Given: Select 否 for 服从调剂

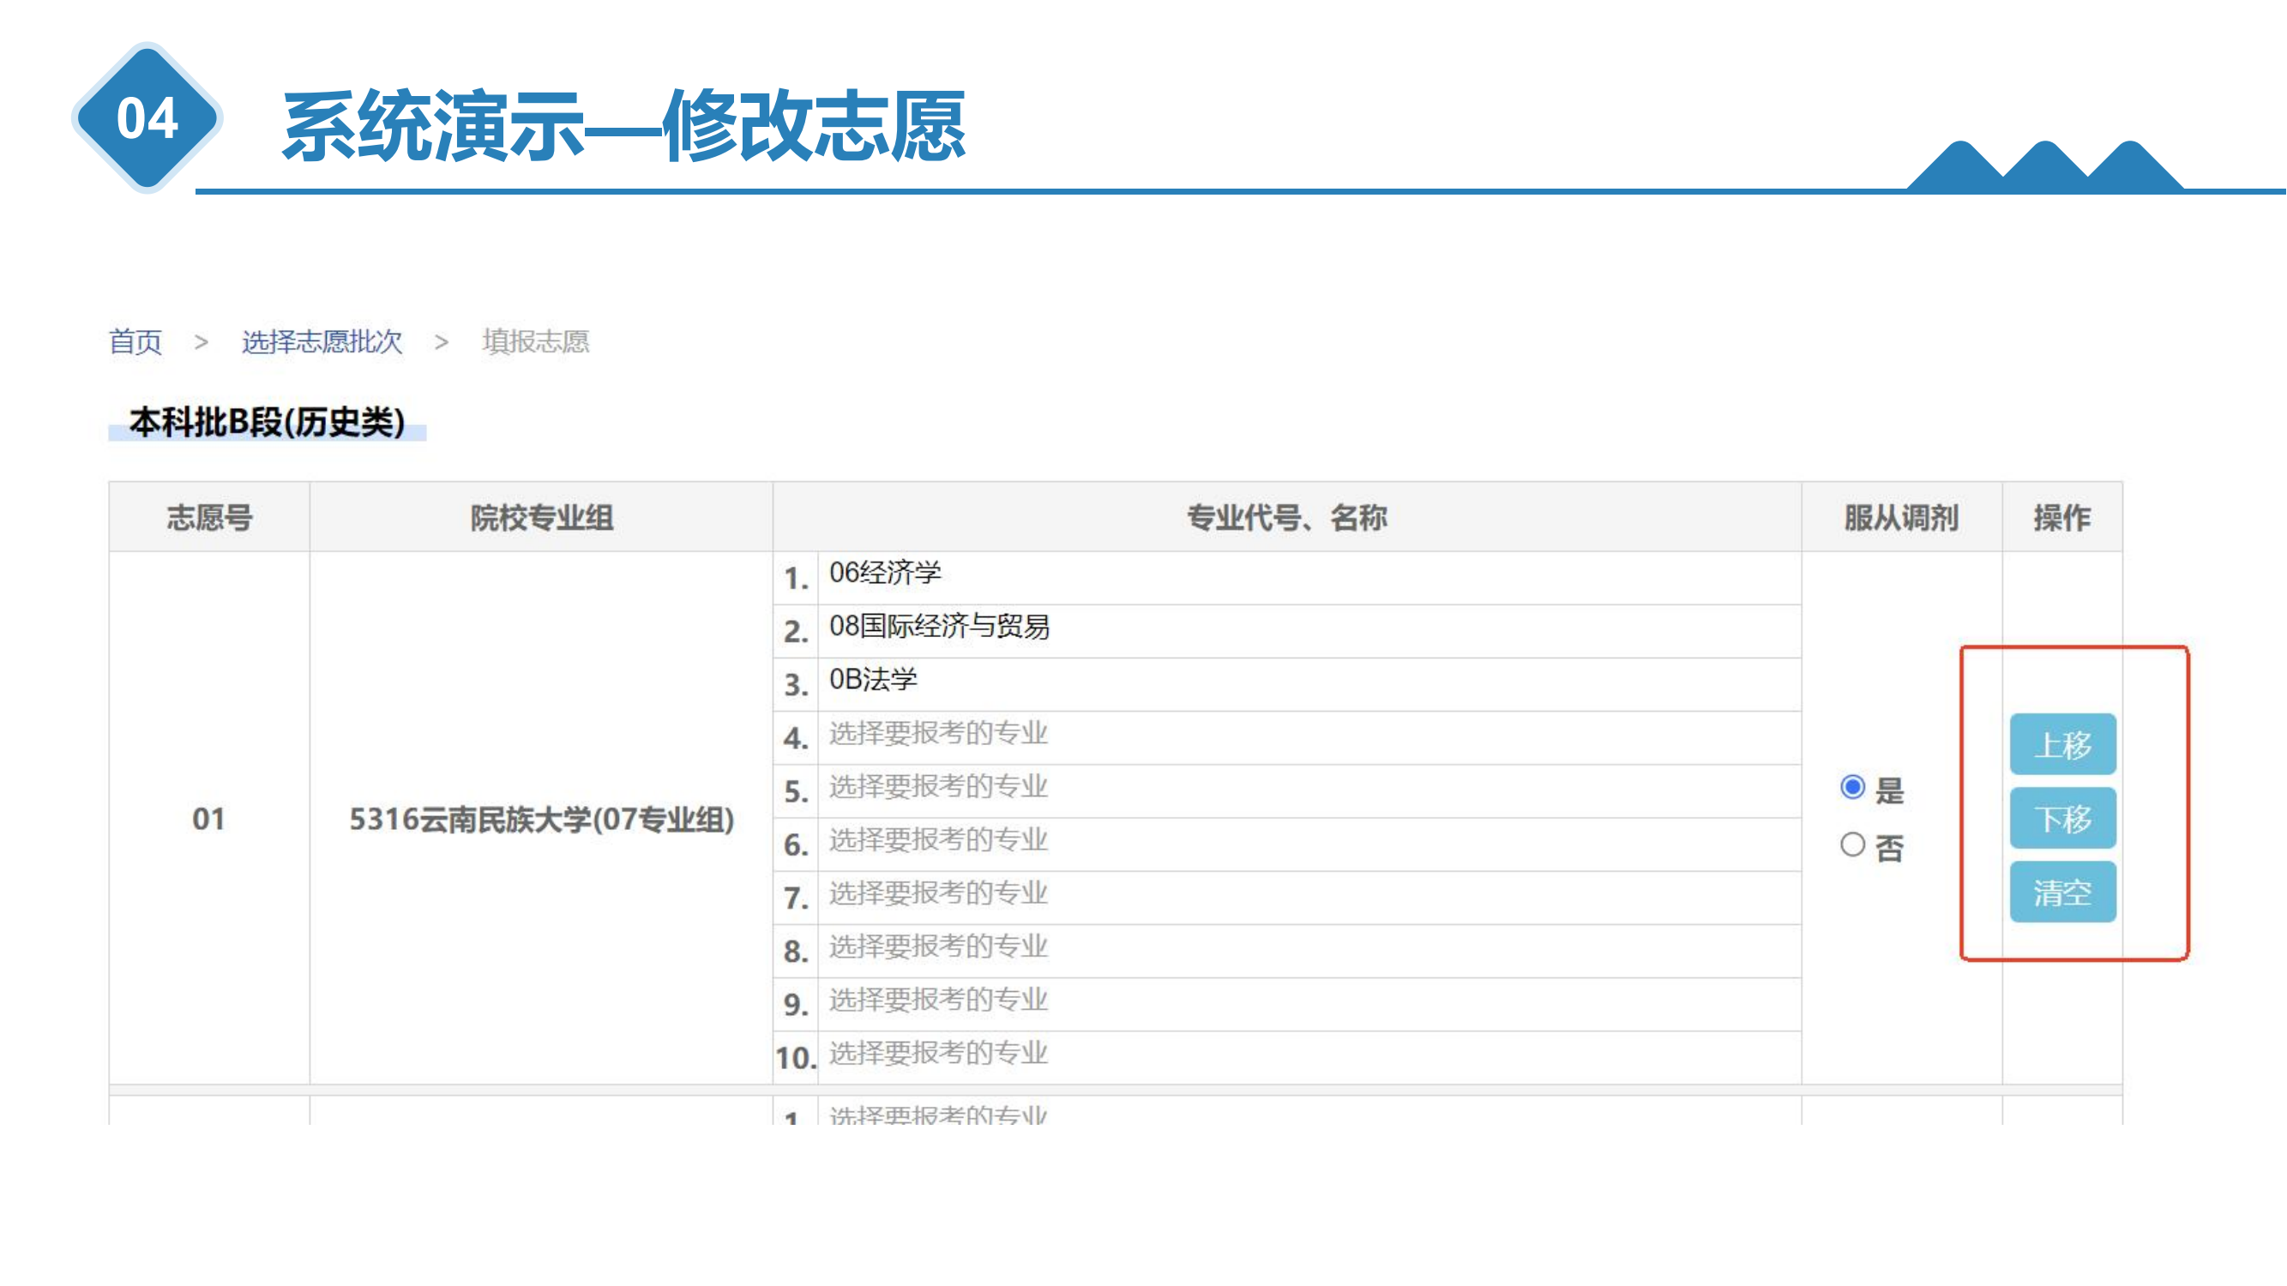Looking at the screenshot, I should click(x=1853, y=846).
